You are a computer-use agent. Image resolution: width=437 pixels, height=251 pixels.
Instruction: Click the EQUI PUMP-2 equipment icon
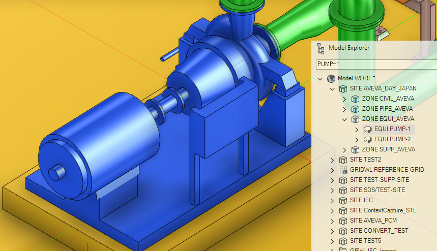(x=368, y=139)
